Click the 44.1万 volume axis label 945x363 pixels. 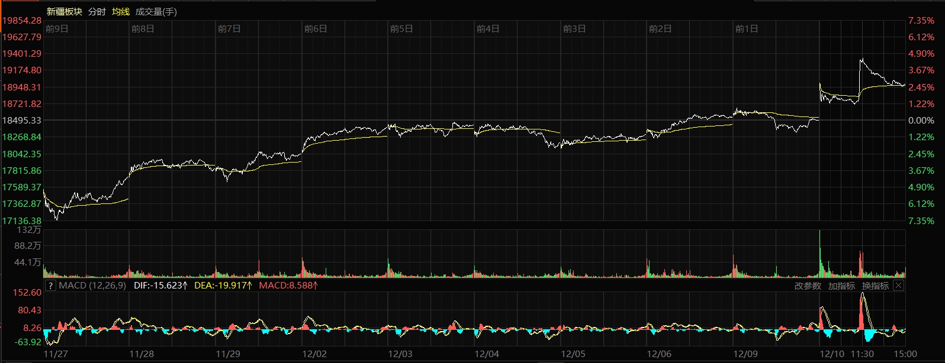tap(27, 262)
